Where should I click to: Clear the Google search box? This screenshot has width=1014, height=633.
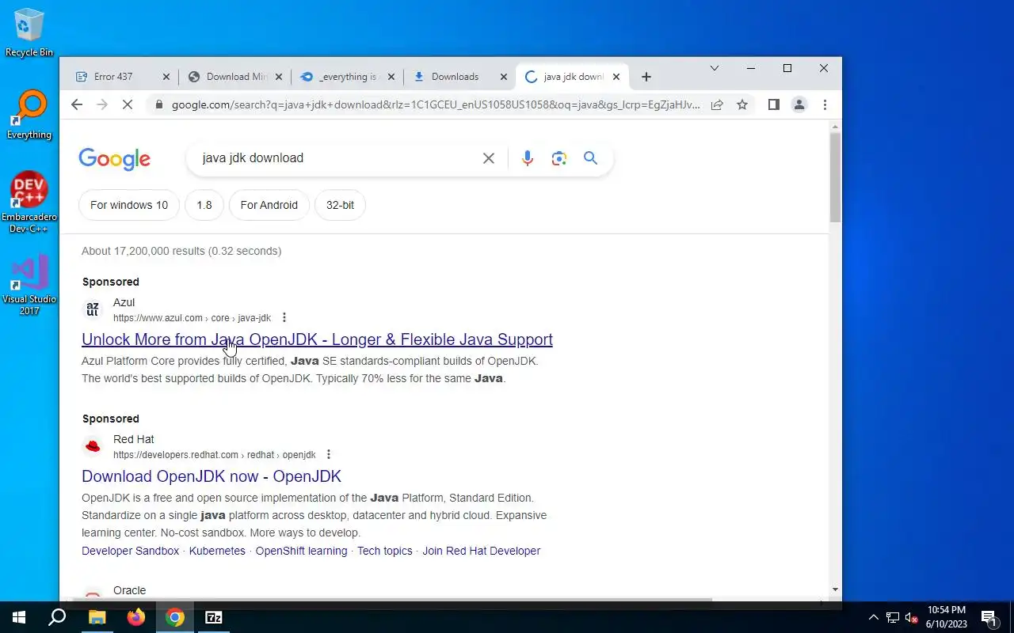point(489,158)
